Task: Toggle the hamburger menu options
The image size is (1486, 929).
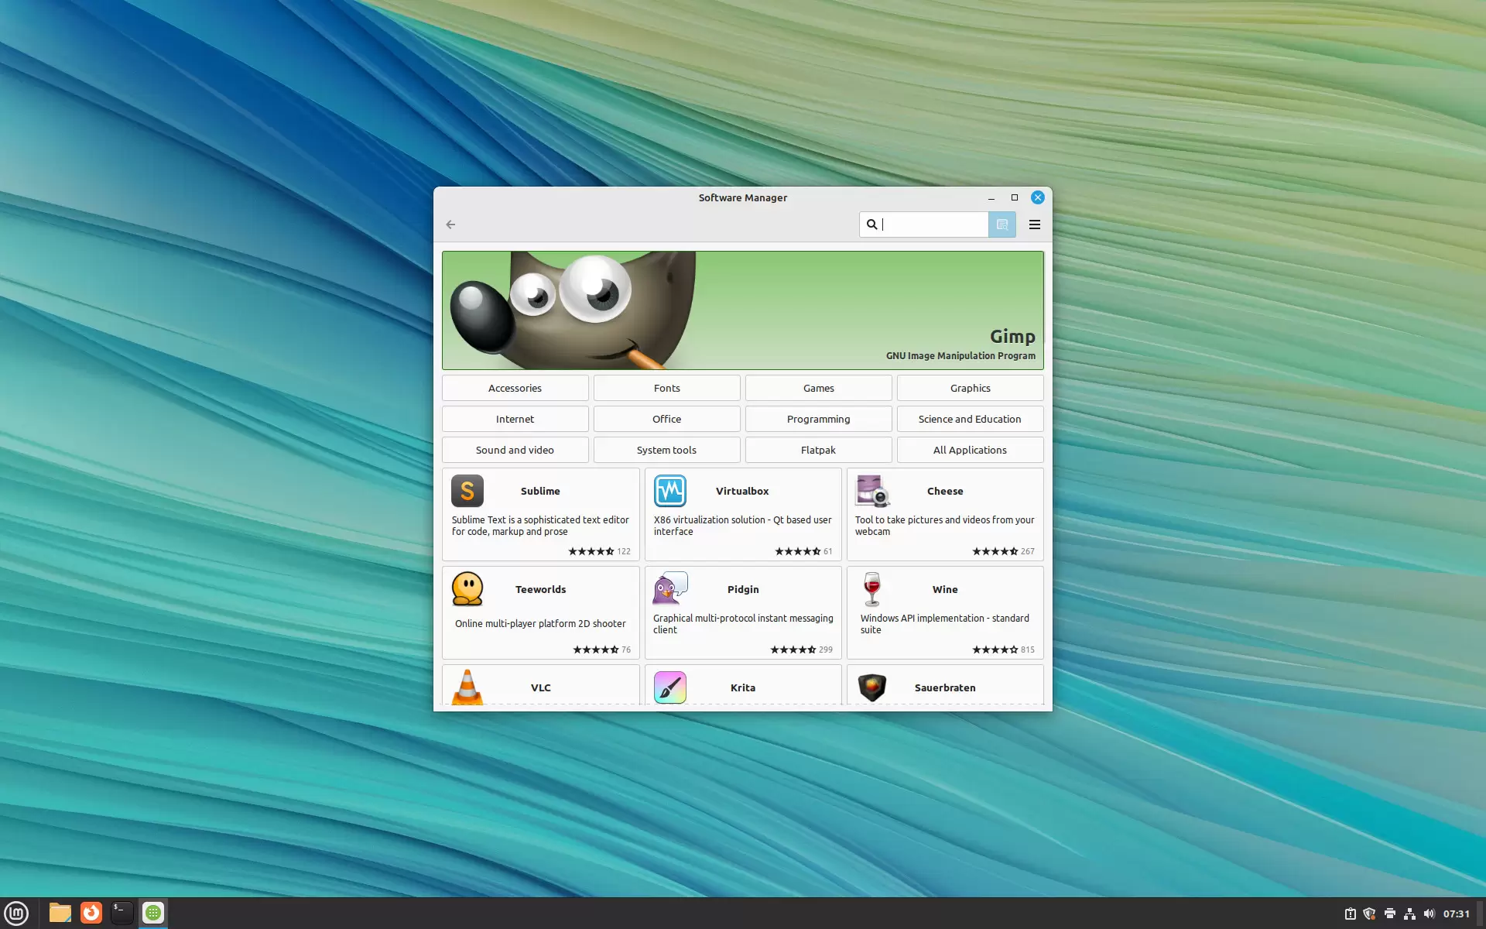Action: pyautogui.click(x=1033, y=224)
